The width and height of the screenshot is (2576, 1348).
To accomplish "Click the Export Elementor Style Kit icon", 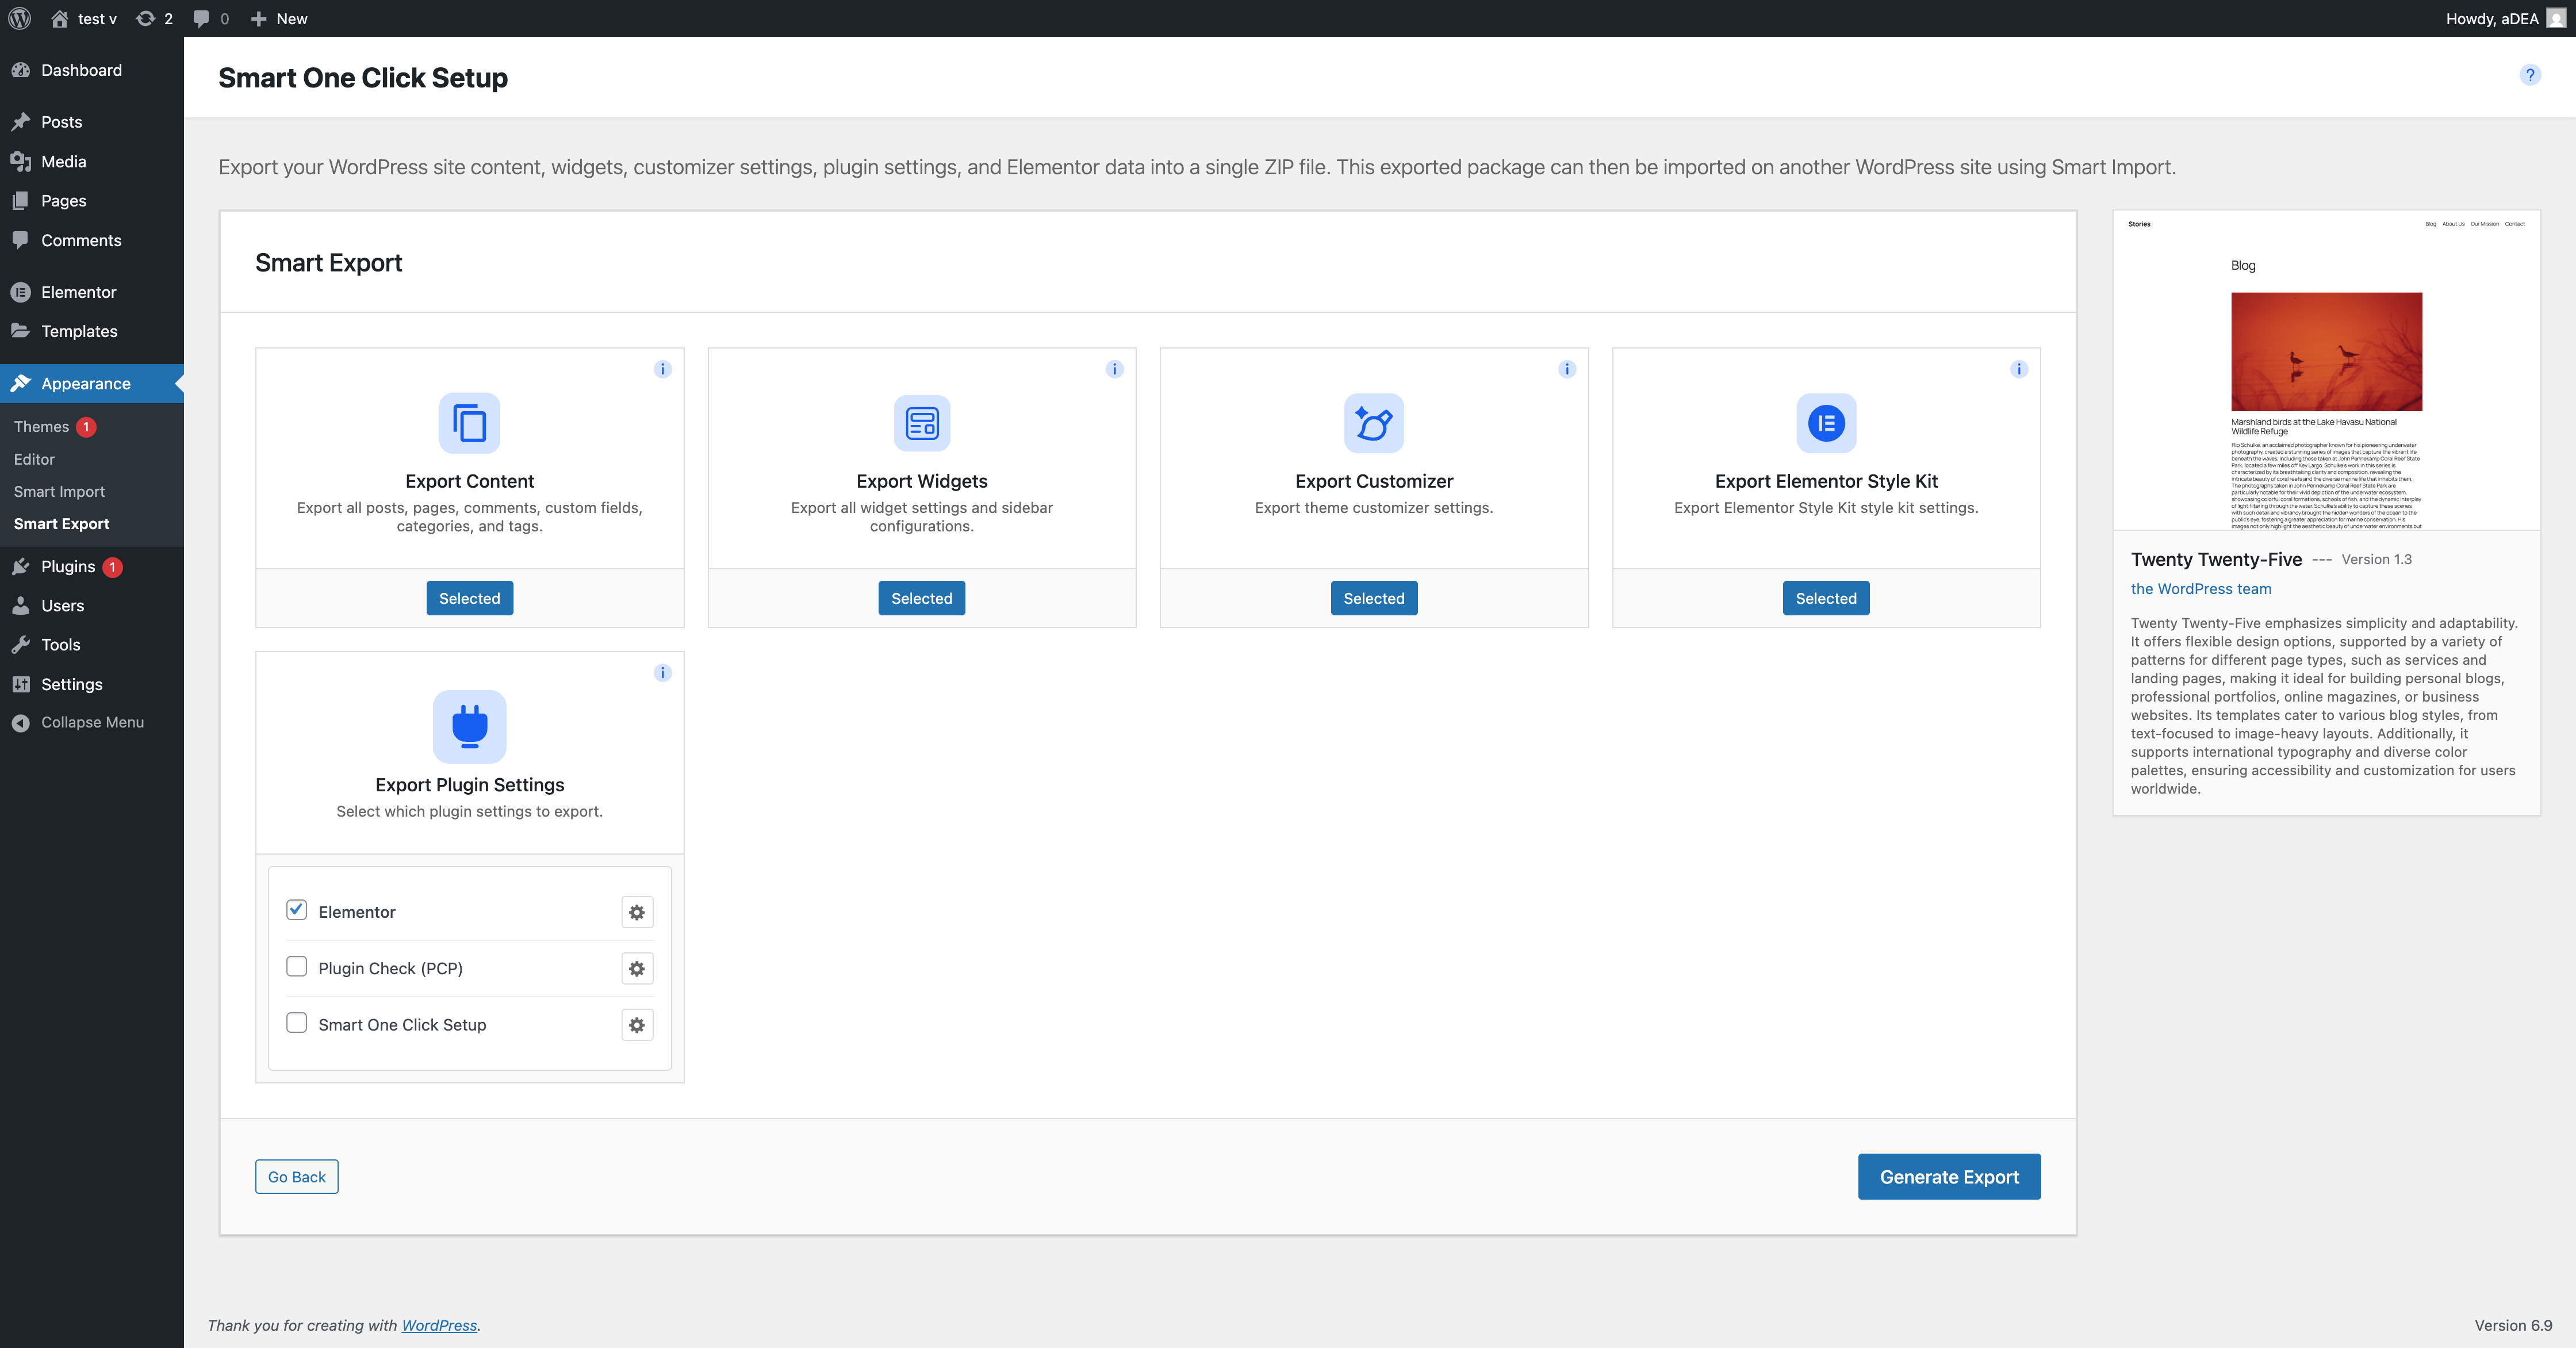I will coord(1826,423).
